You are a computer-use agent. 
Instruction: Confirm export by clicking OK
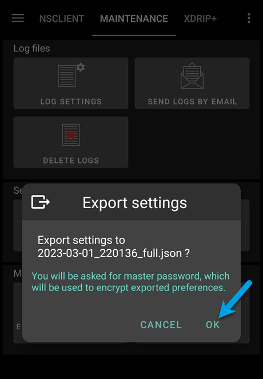click(x=213, y=325)
